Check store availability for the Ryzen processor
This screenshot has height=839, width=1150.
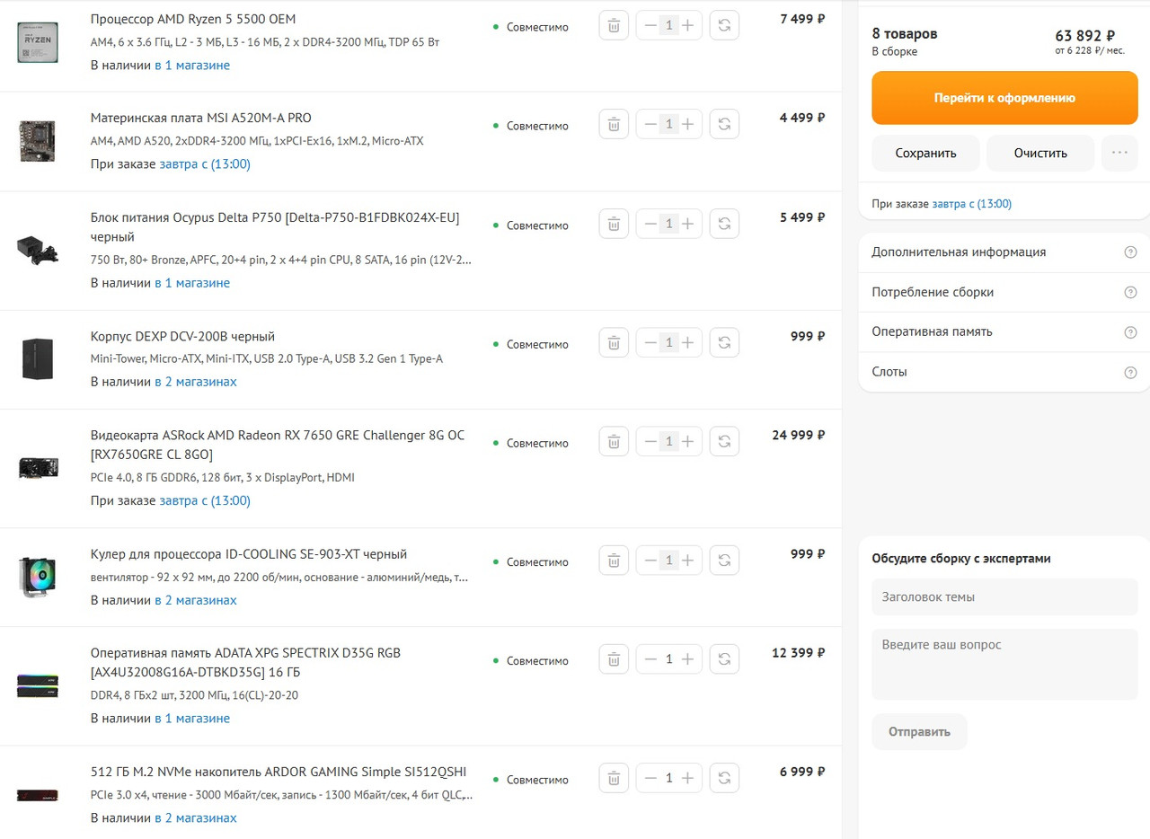click(x=192, y=65)
